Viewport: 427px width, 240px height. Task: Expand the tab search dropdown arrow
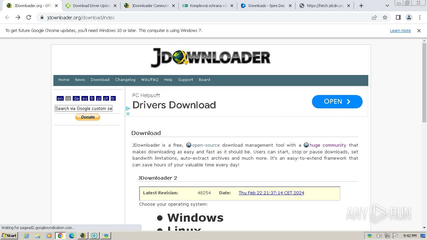click(x=387, y=6)
